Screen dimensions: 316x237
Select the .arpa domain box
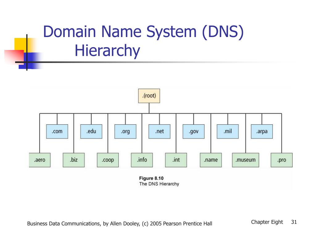(x=262, y=131)
